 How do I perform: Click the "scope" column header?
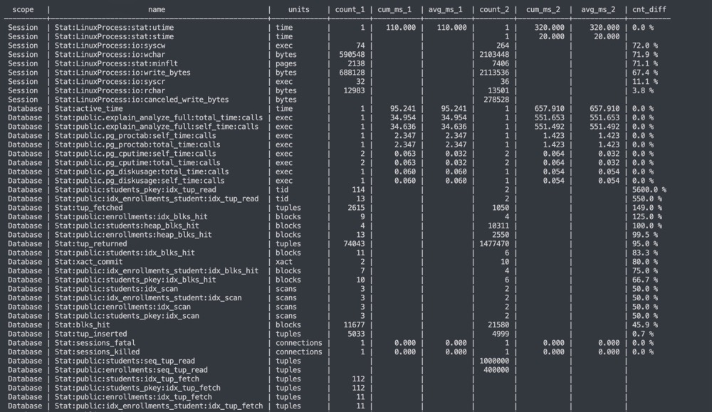tap(23, 9)
